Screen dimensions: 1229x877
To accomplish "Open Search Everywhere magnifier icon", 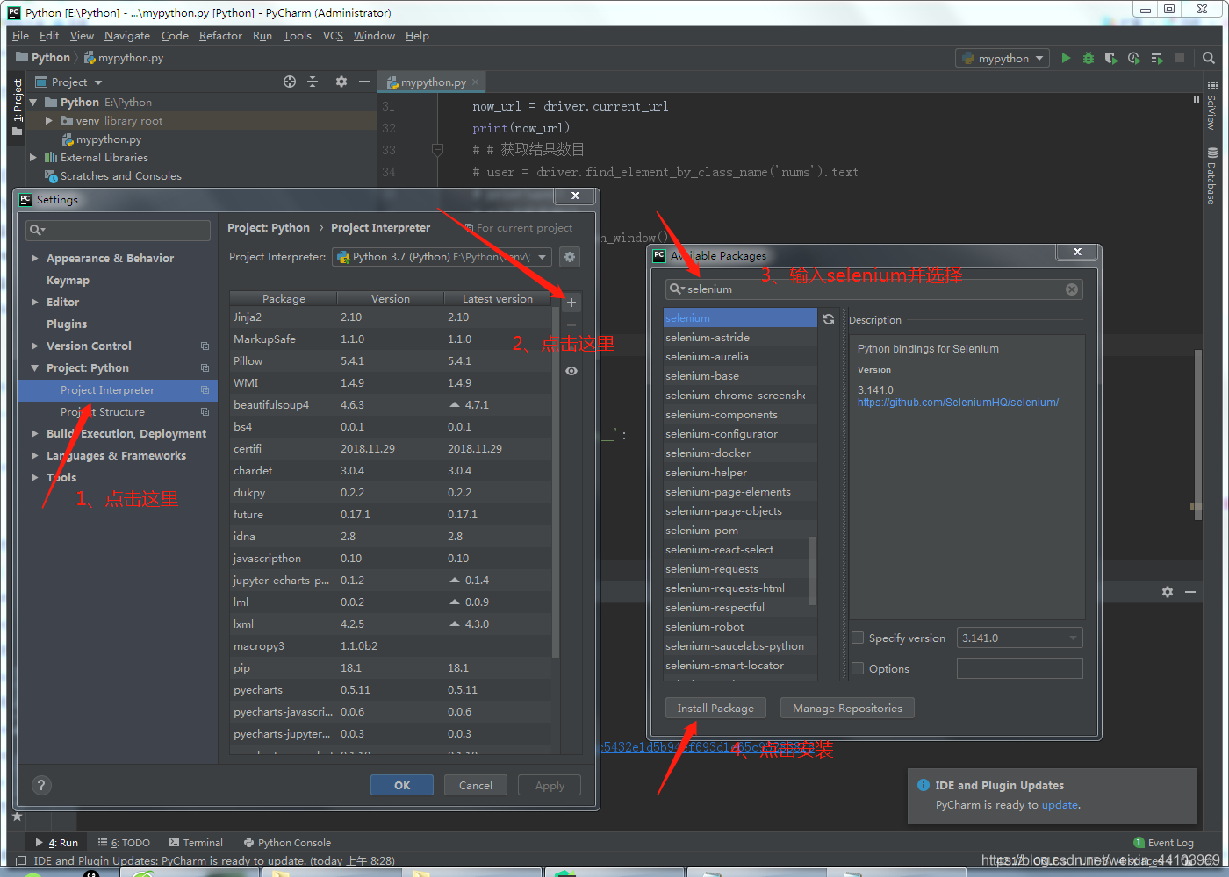I will point(1209,58).
